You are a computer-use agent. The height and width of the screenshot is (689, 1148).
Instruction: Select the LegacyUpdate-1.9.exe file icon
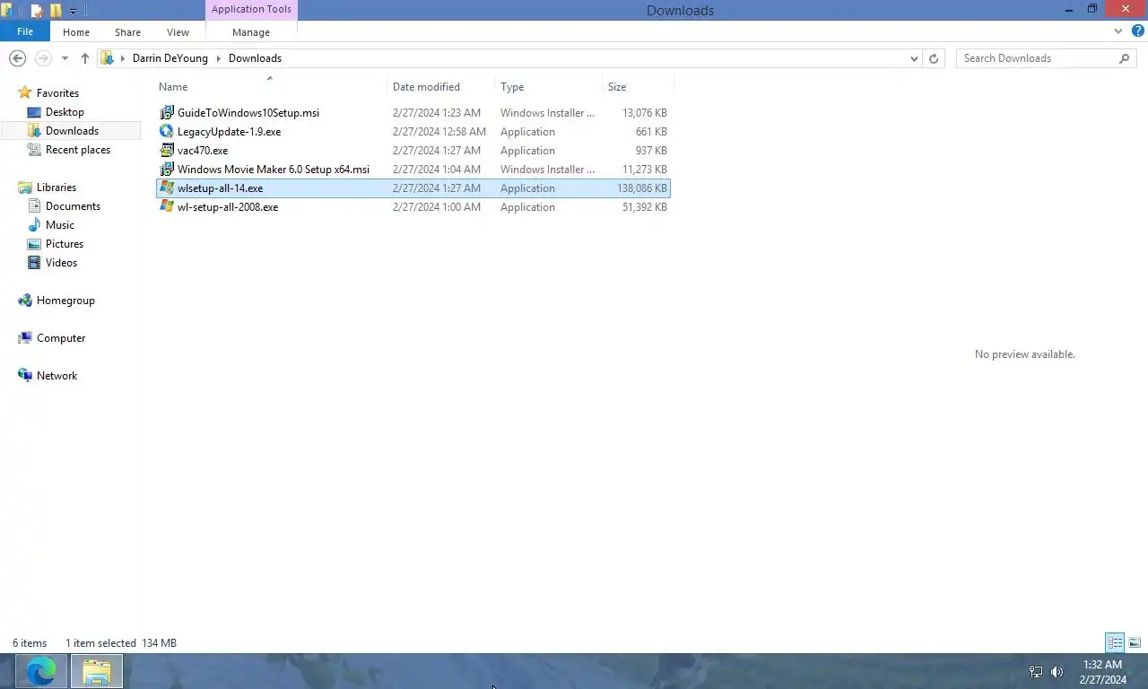(167, 132)
